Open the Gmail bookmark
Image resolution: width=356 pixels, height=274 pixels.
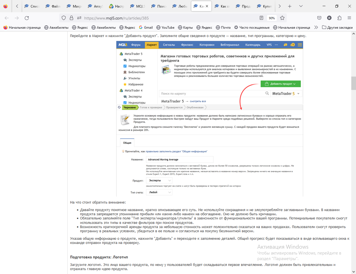point(146,28)
